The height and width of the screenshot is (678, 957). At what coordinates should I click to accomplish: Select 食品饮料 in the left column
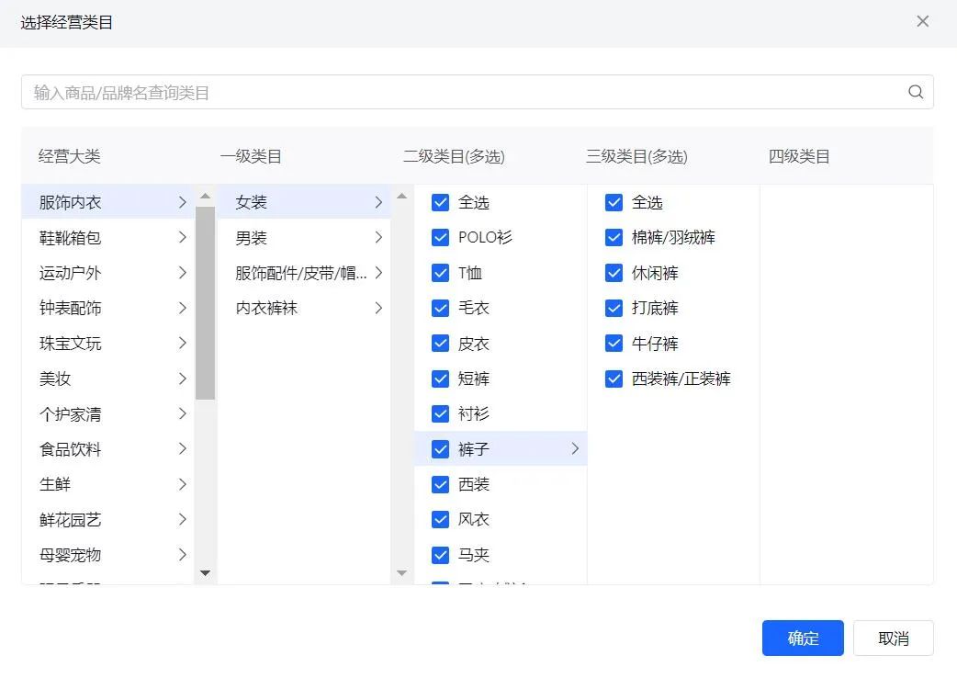(71, 449)
